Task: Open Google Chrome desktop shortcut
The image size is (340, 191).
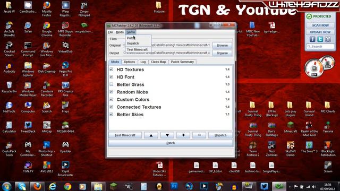Action: 47,29
